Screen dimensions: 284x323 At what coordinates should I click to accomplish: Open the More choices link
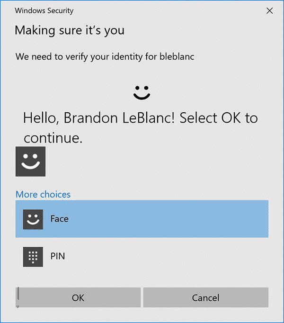point(43,195)
